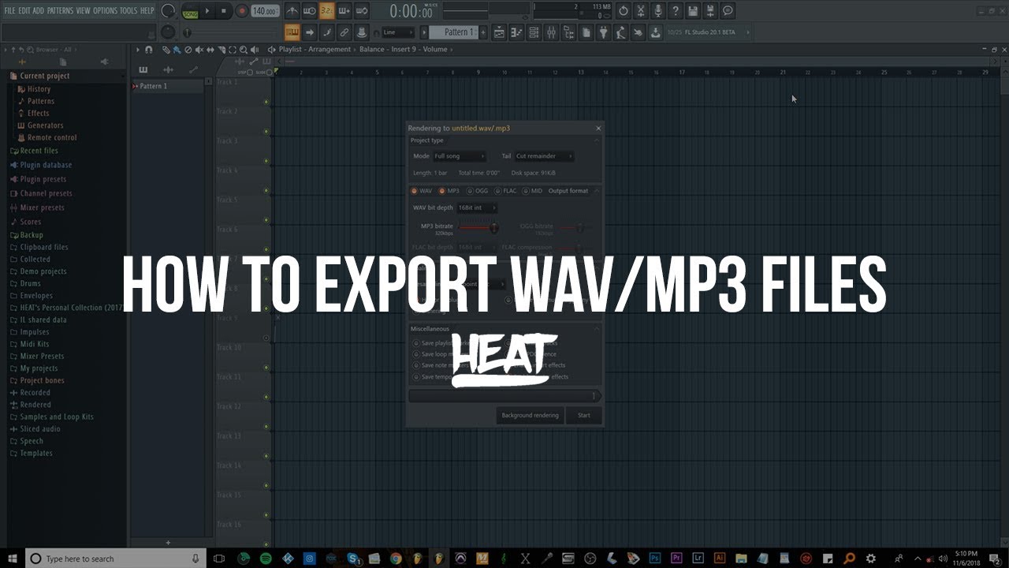This screenshot has height=568, width=1009.
Task: Open Photoshop from the taskbar
Action: point(655,559)
